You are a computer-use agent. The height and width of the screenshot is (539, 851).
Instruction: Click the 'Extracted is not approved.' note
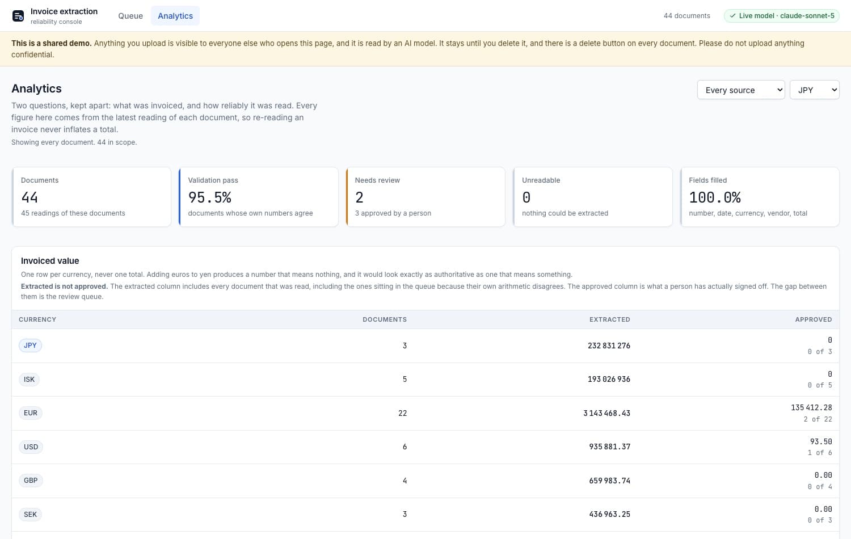[x=64, y=287]
